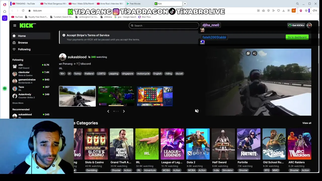Open sukasblood streamer avatar
Image resolution: width=322 pixels, height=181 pixels.
(63, 57)
